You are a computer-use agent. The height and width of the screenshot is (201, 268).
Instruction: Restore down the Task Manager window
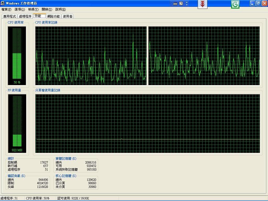tap(258, 3)
